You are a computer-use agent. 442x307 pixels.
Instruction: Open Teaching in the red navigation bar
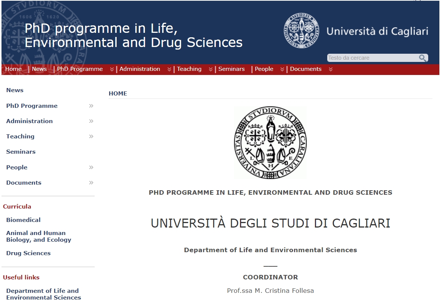189,69
